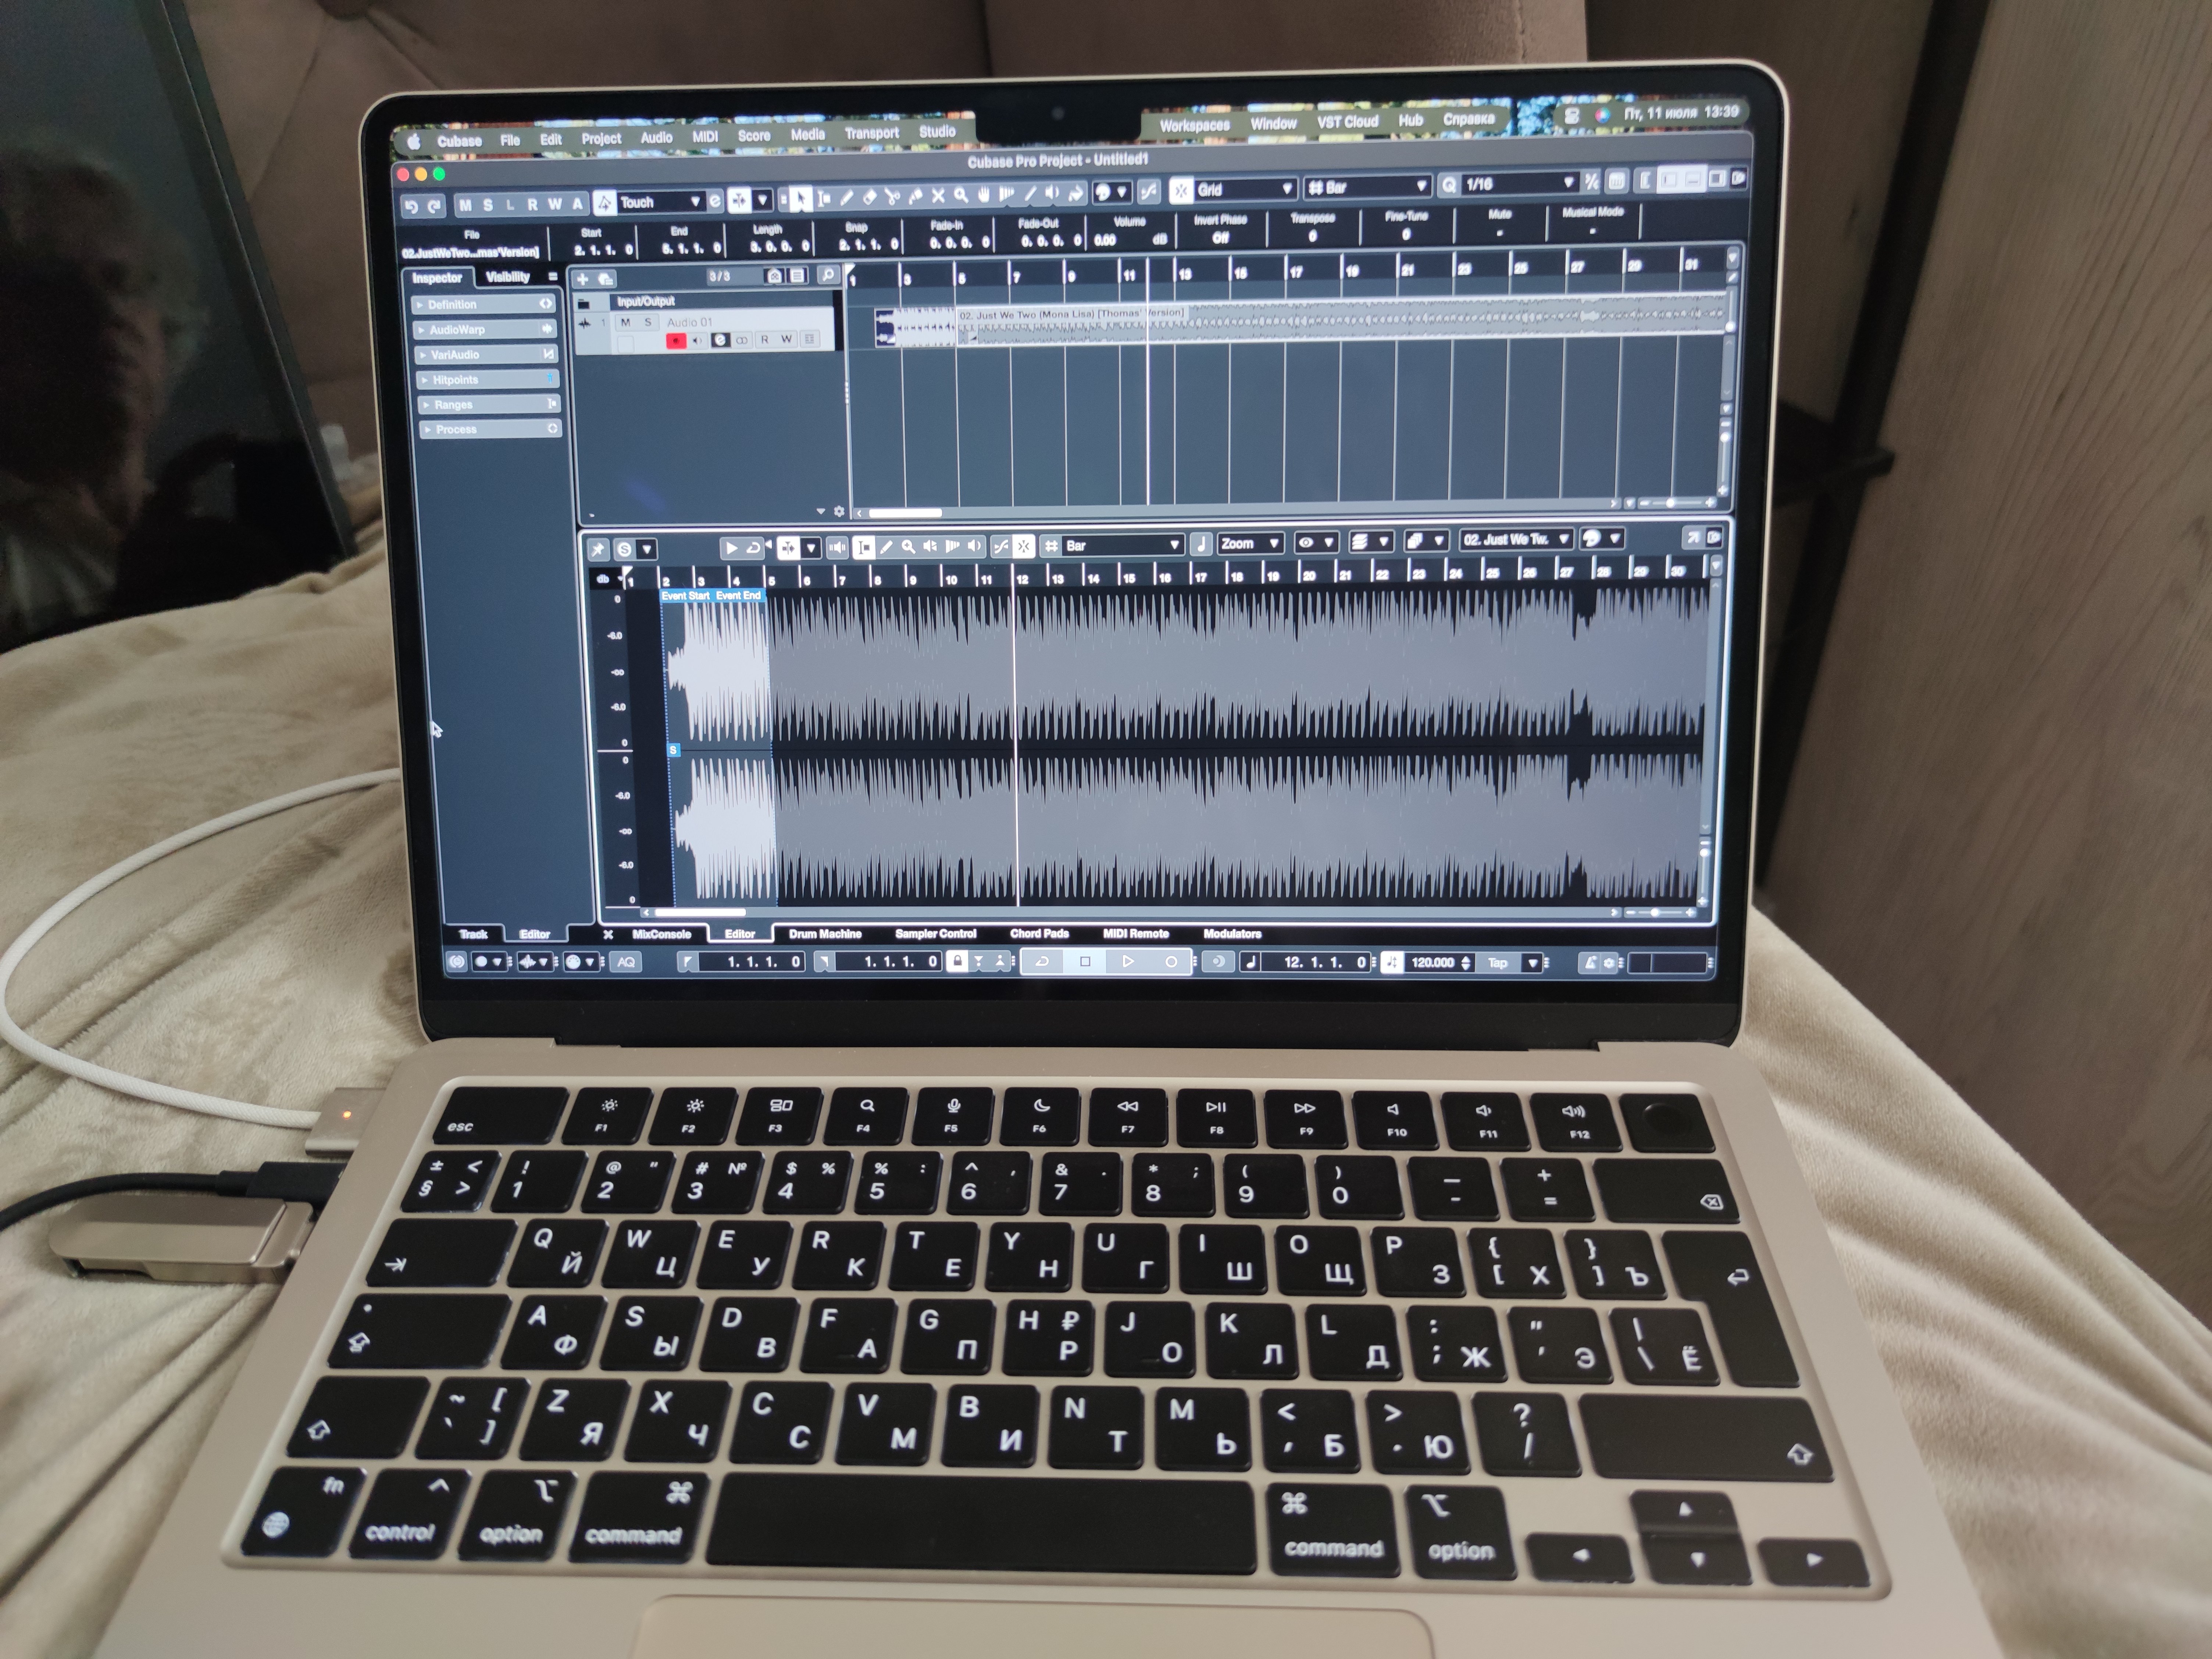
Task: Mute the Audio 01 track
Action: (626, 322)
